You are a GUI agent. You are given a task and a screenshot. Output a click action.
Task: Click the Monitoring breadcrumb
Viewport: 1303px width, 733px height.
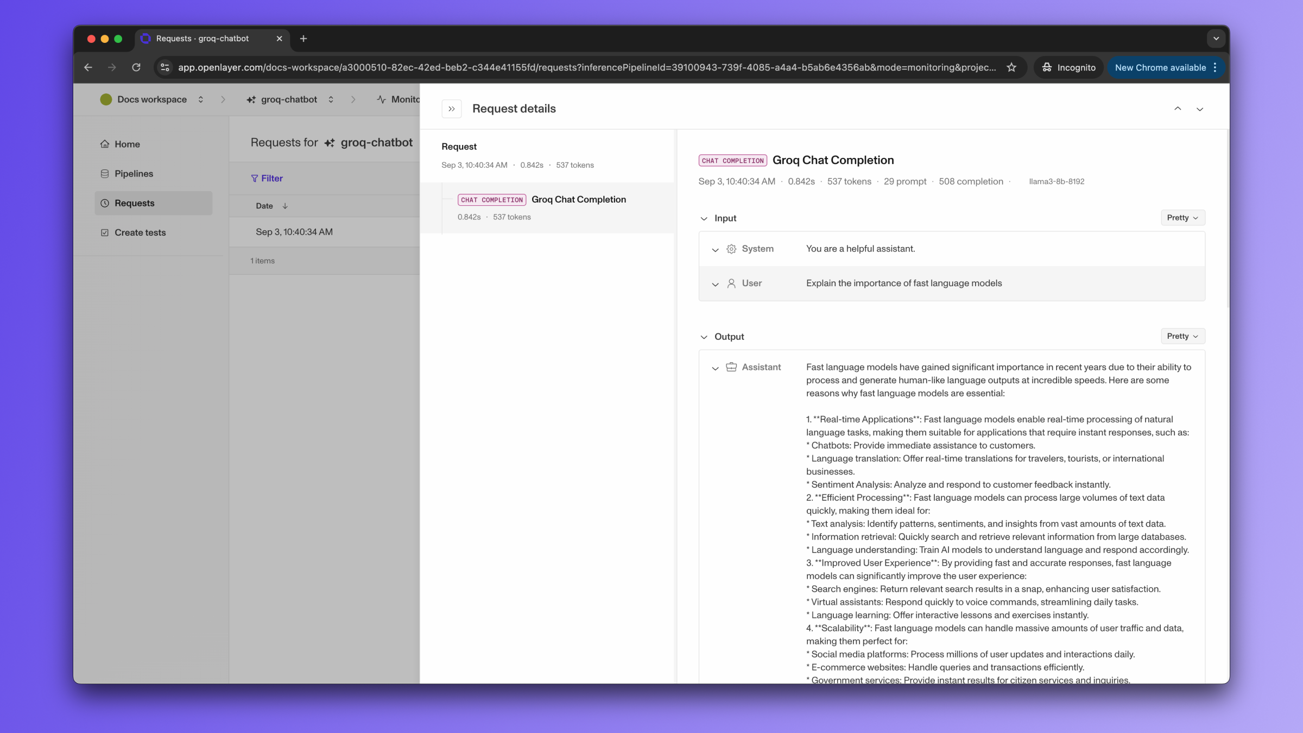pos(398,99)
